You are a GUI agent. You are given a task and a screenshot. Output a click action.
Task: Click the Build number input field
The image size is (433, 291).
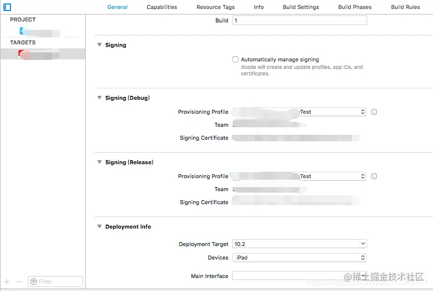pyautogui.click(x=300, y=20)
